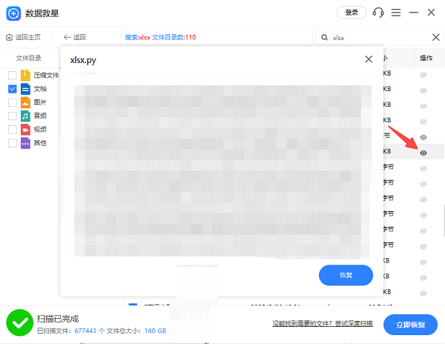The height and width of the screenshot is (344, 445).
Task: Uncheck the 文档 checkbox
Action: tap(12, 89)
